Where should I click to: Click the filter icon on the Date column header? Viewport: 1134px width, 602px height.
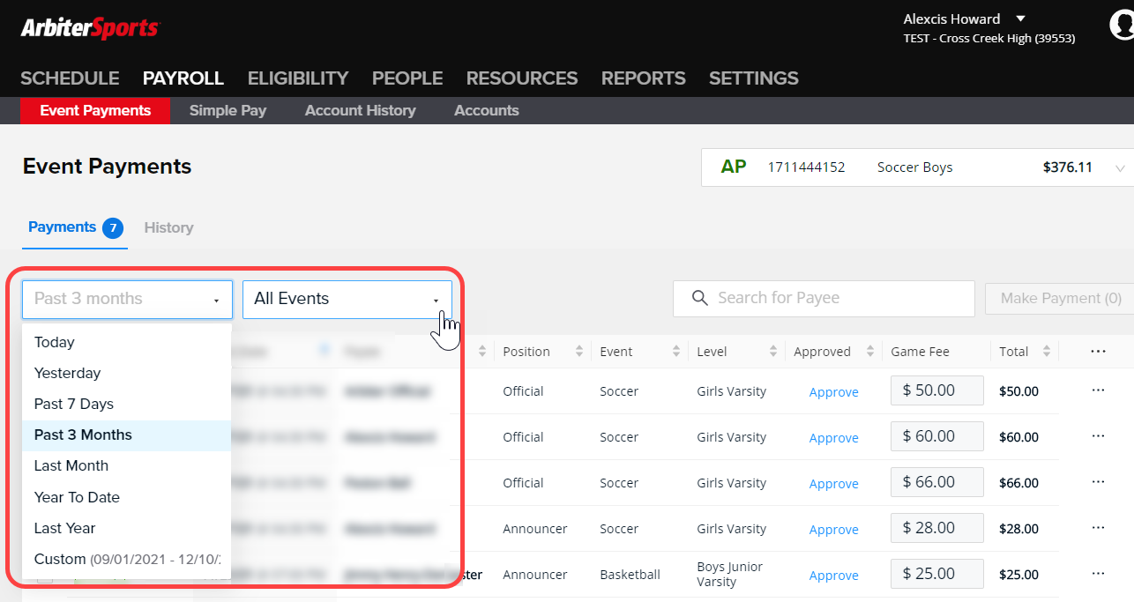(x=325, y=351)
